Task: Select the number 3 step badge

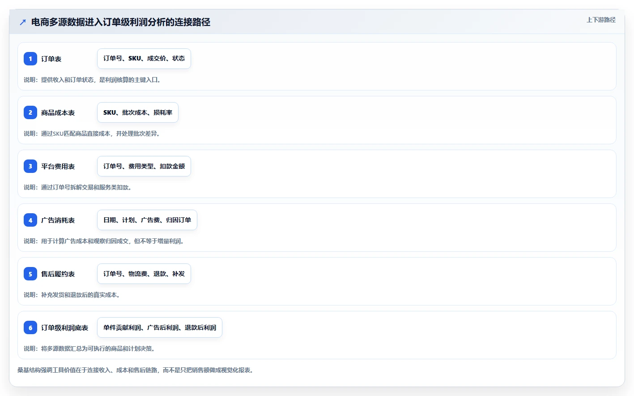Action: pyautogui.click(x=30, y=166)
